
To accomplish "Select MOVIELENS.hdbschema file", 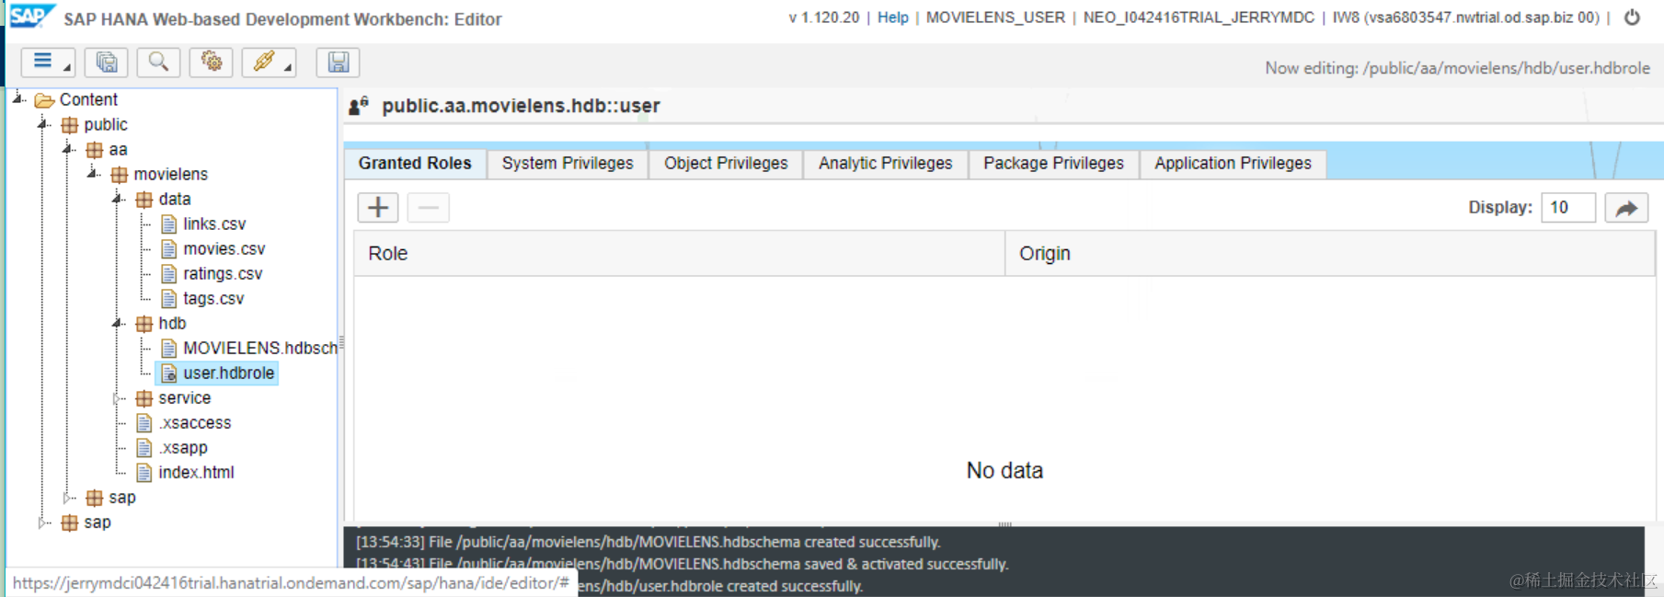I will [260, 349].
